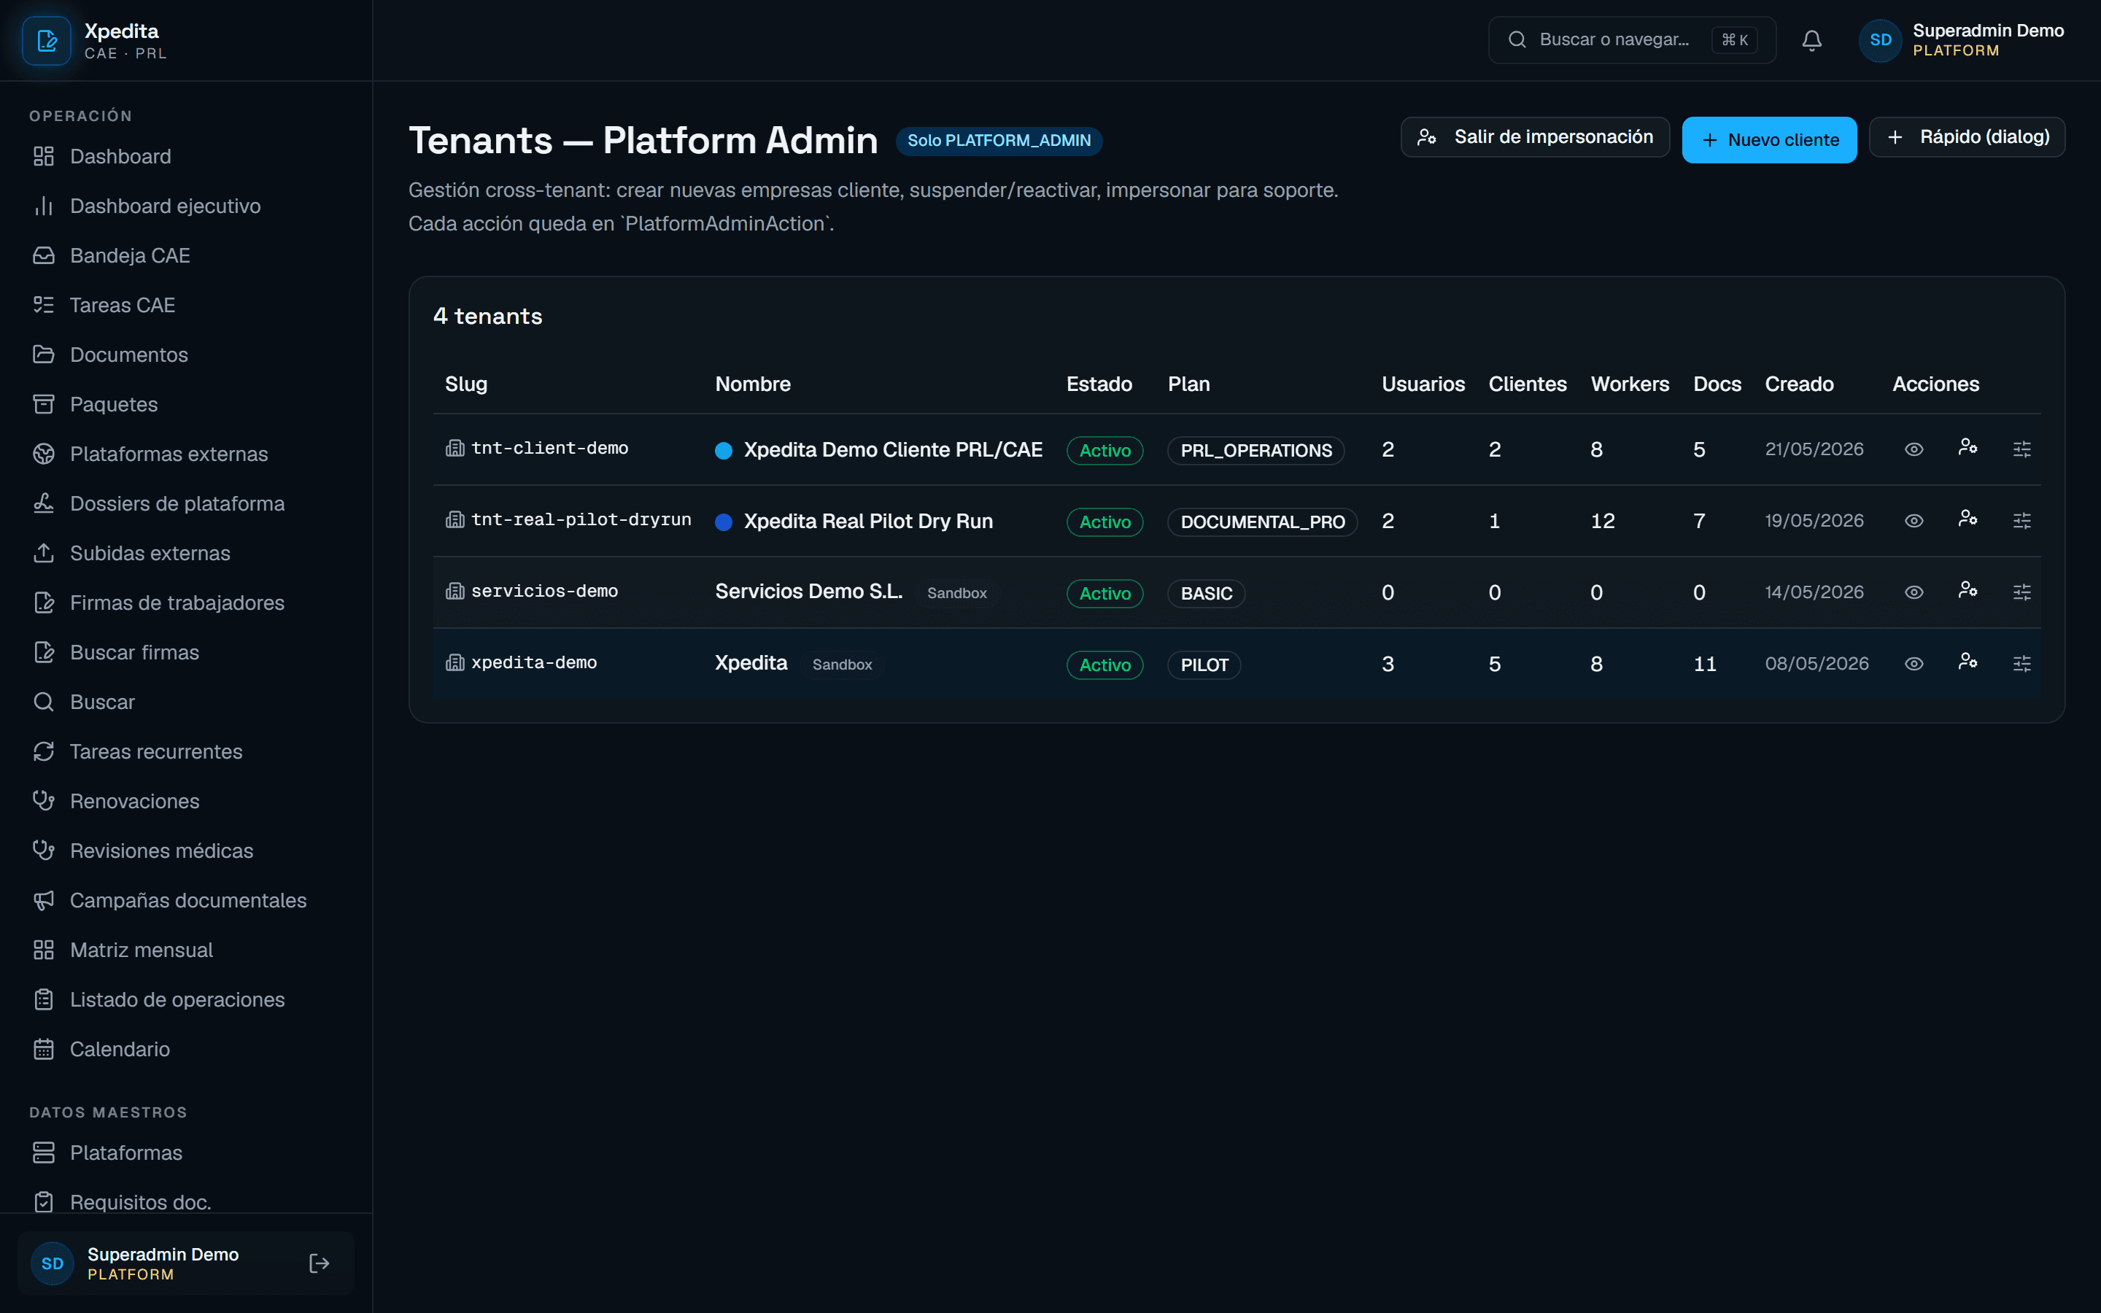
Task: Open Dossiers de plataforma
Action: (187, 503)
